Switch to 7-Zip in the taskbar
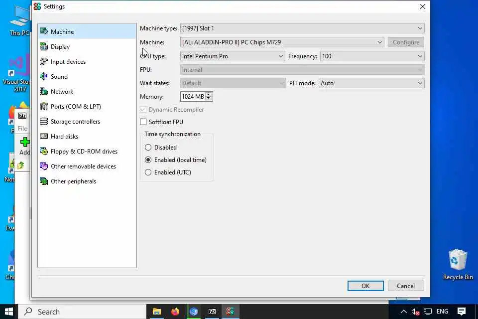This screenshot has height=319, width=478. pos(212,312)
